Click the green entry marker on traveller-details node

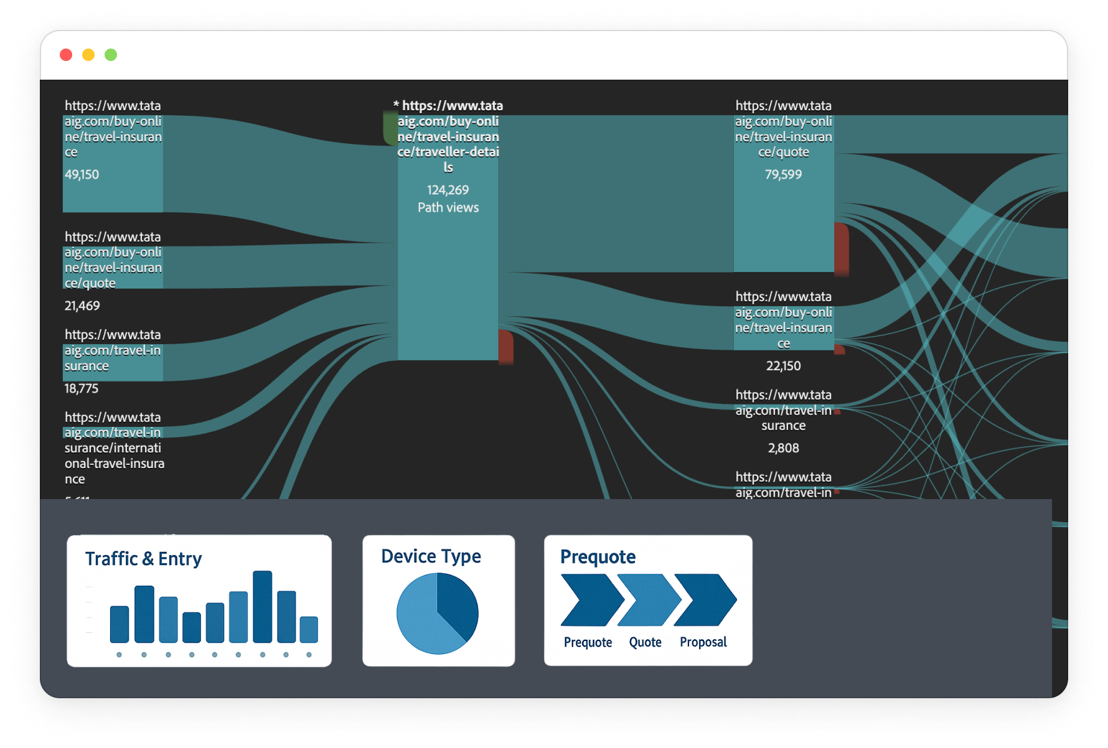coord(390,128)
